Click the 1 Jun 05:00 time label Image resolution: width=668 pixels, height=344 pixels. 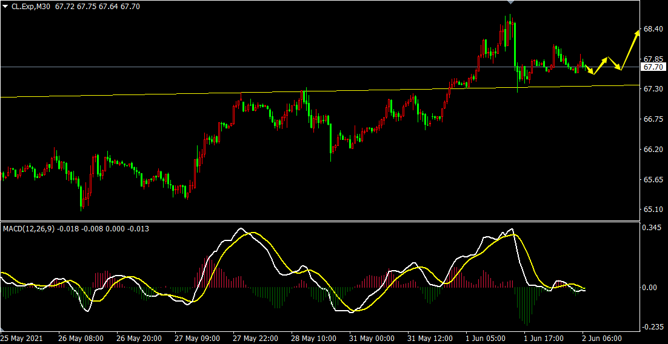coord(485,338)
